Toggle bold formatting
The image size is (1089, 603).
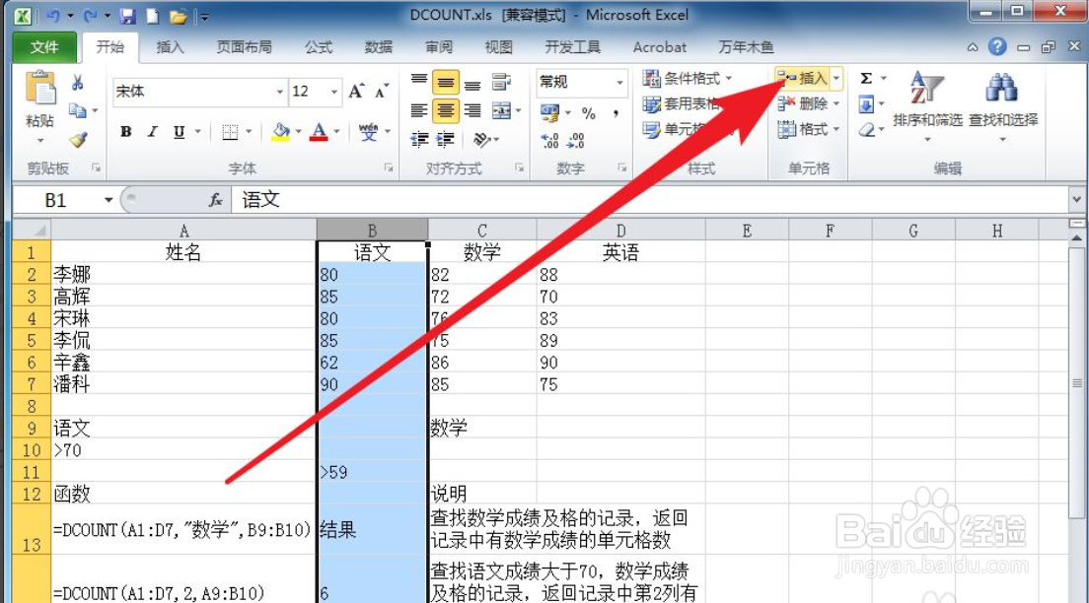pyautogui.click(x=126, y=131)
